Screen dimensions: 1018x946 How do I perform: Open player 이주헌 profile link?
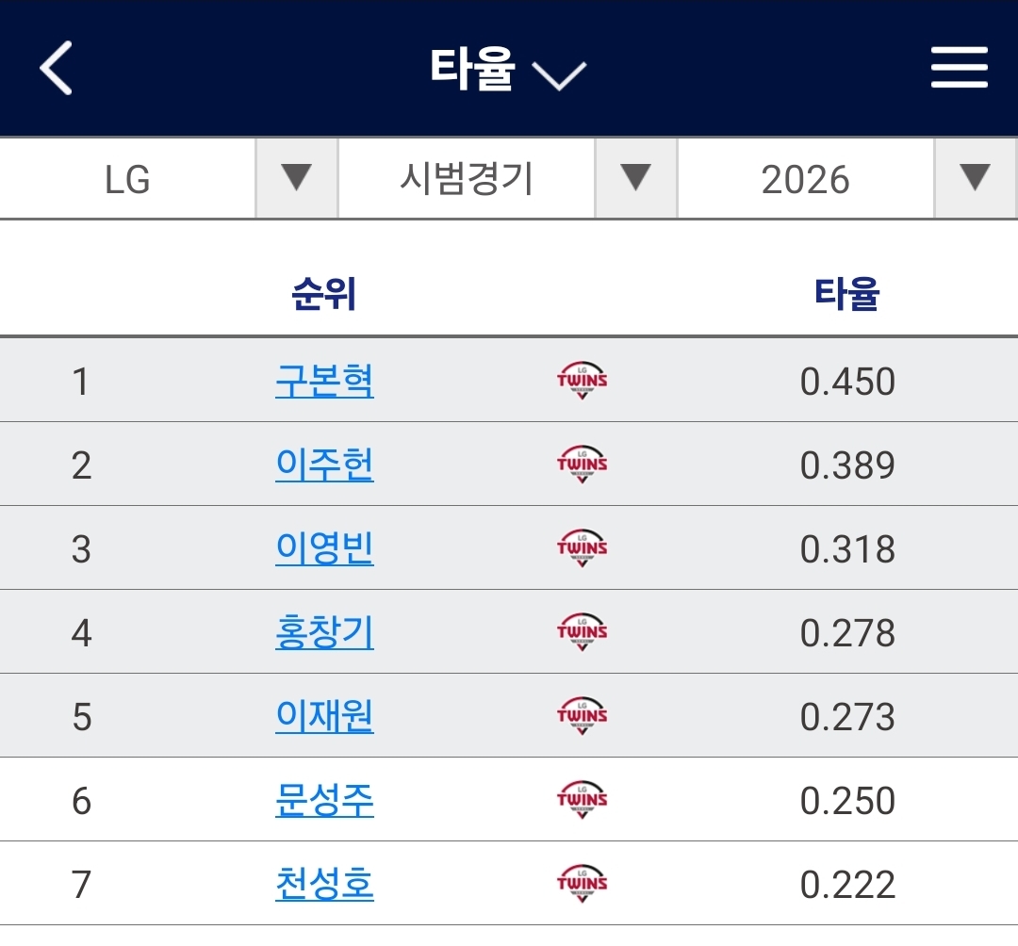pyautogui.click(x=324, y=465)
